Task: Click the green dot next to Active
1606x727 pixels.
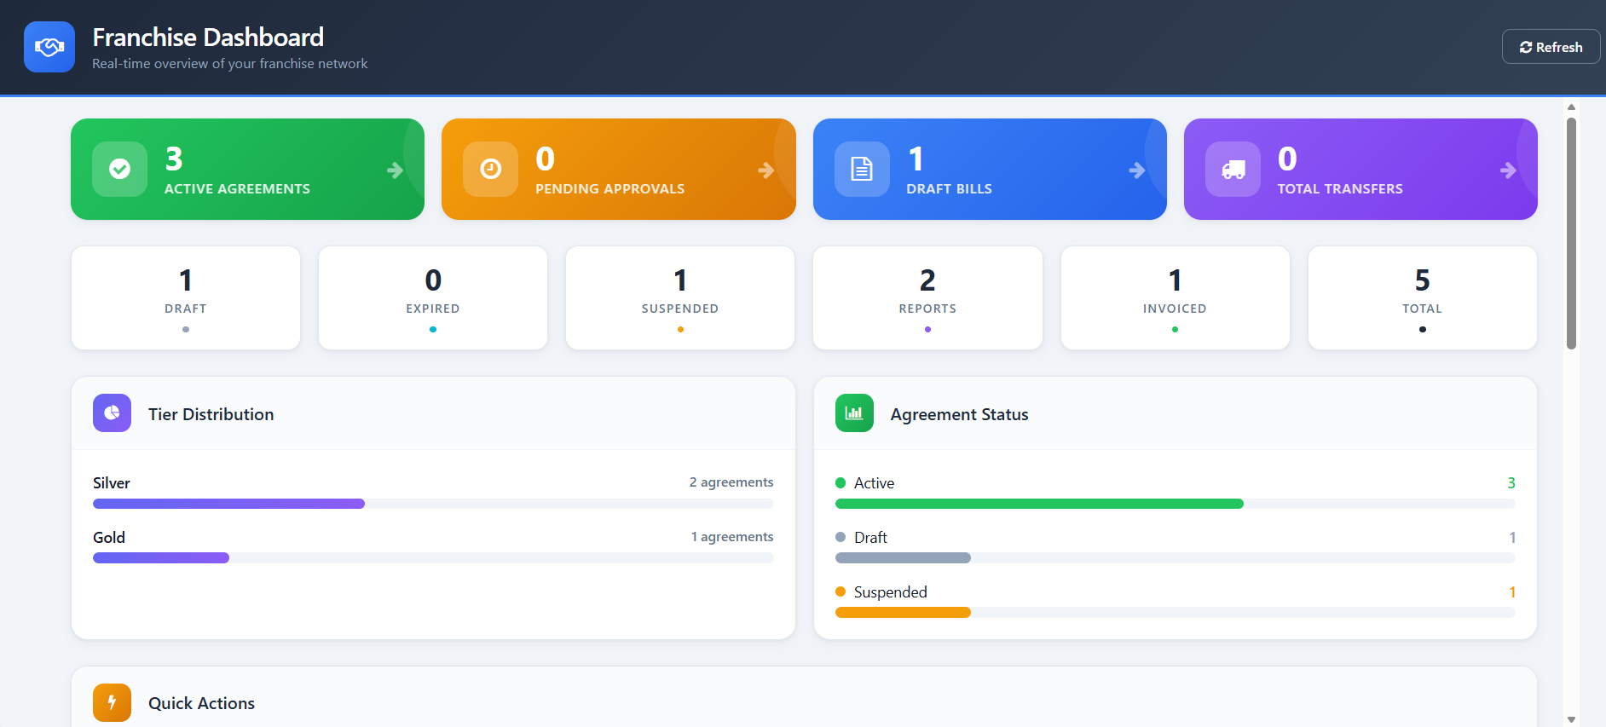Action: [841, 483]
